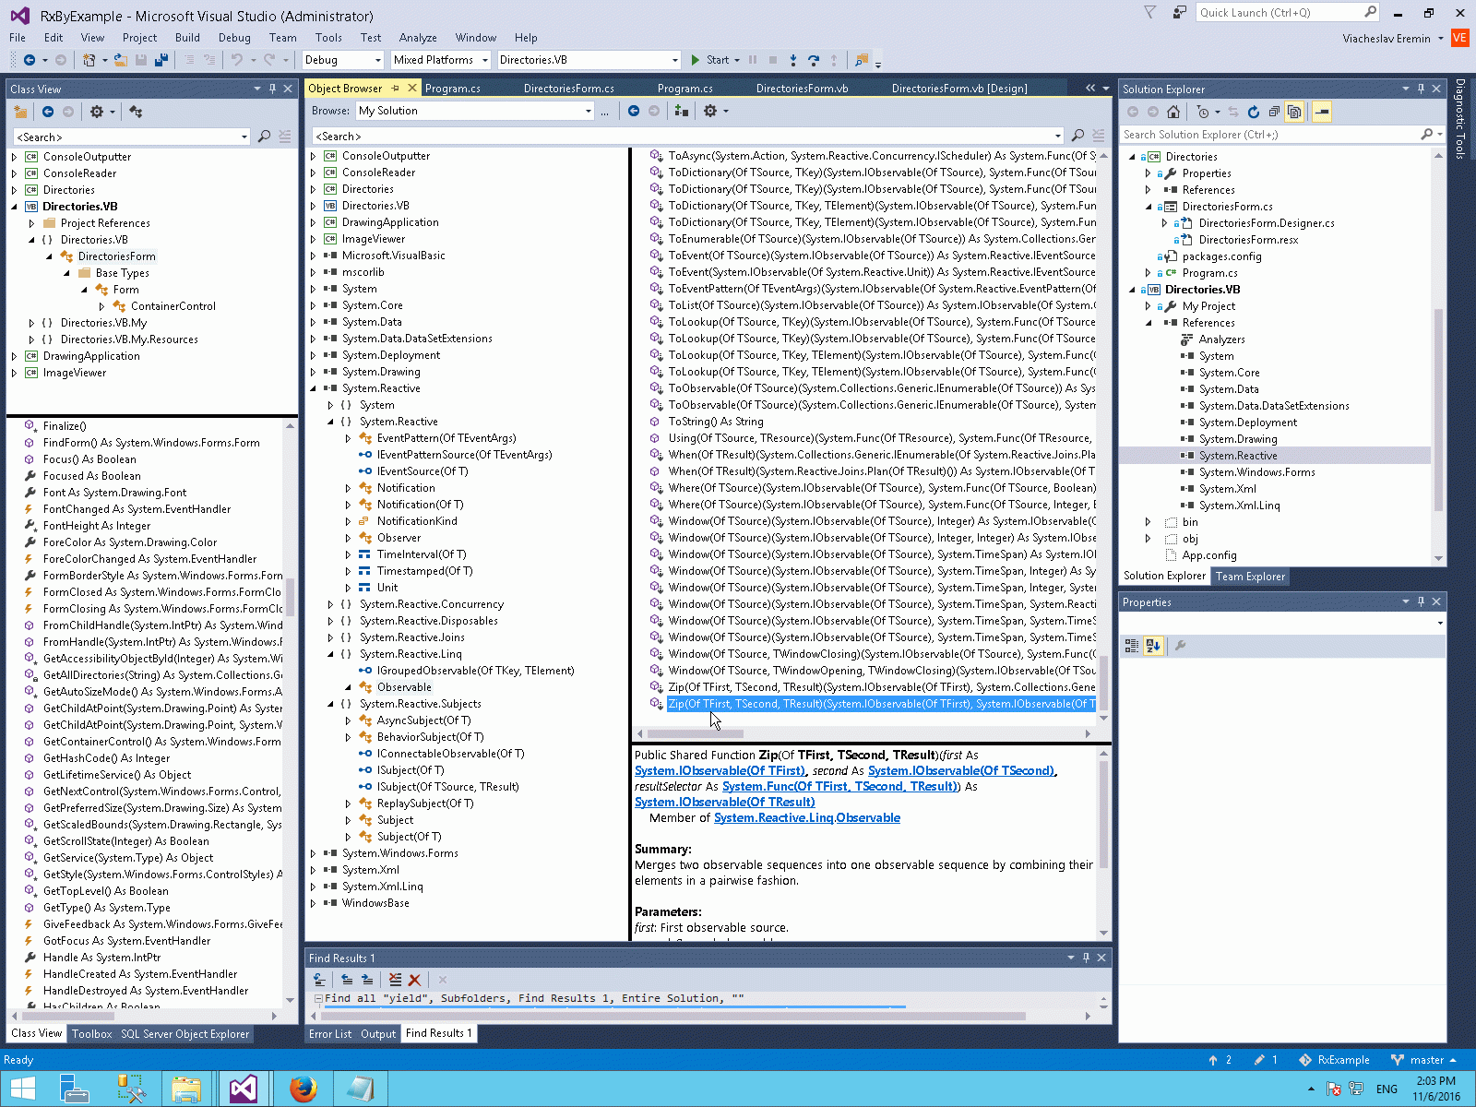Toggle Categorized view in Properties window
Screen dimensions: 1476x1107
click(1132, 646)
